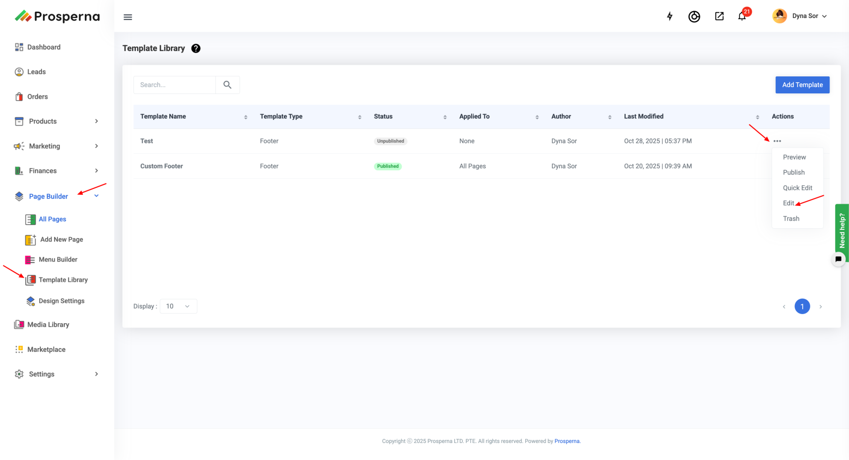Follow the Prosperna link in footer
Screen dimensions: 849x460
coord(567,441)
